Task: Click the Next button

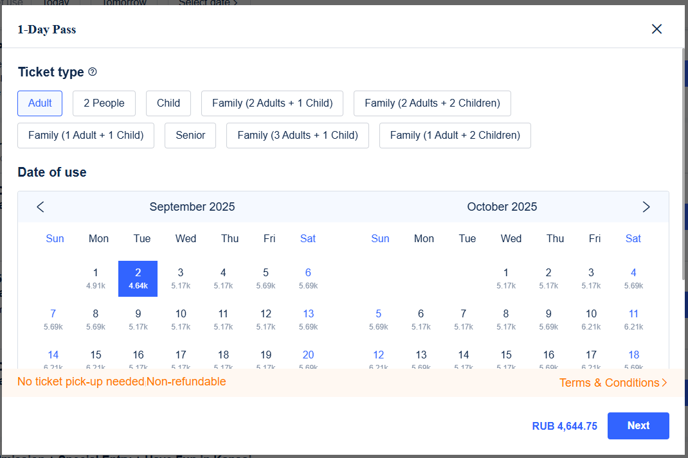Action: pyautogui.click(x=638, y=426)
